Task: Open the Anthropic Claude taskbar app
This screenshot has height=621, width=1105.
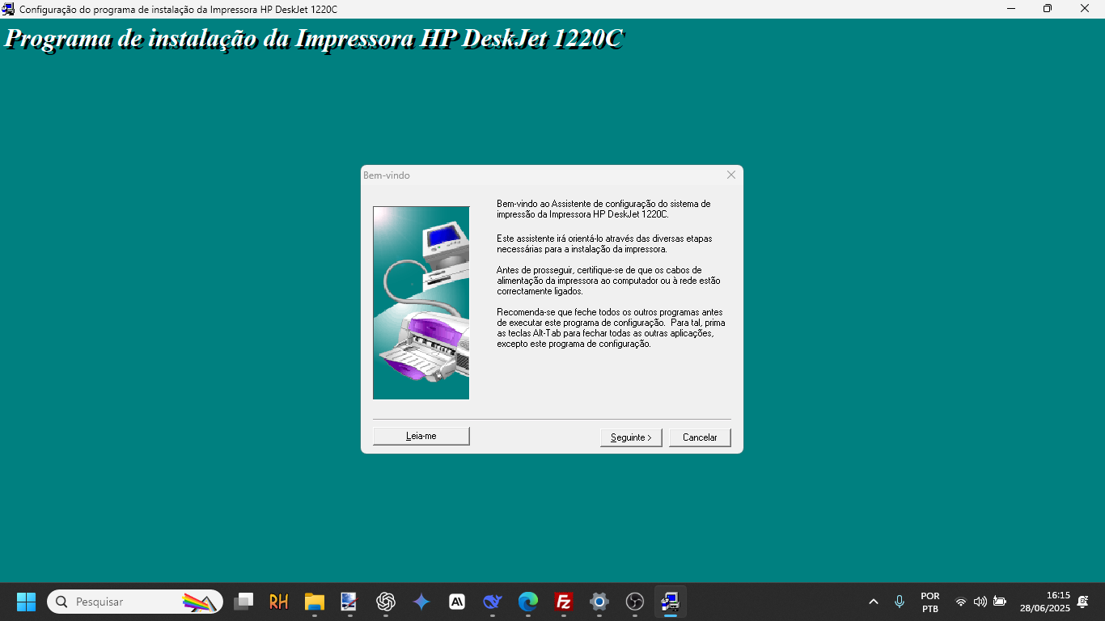Action: [x=457, y=602]
